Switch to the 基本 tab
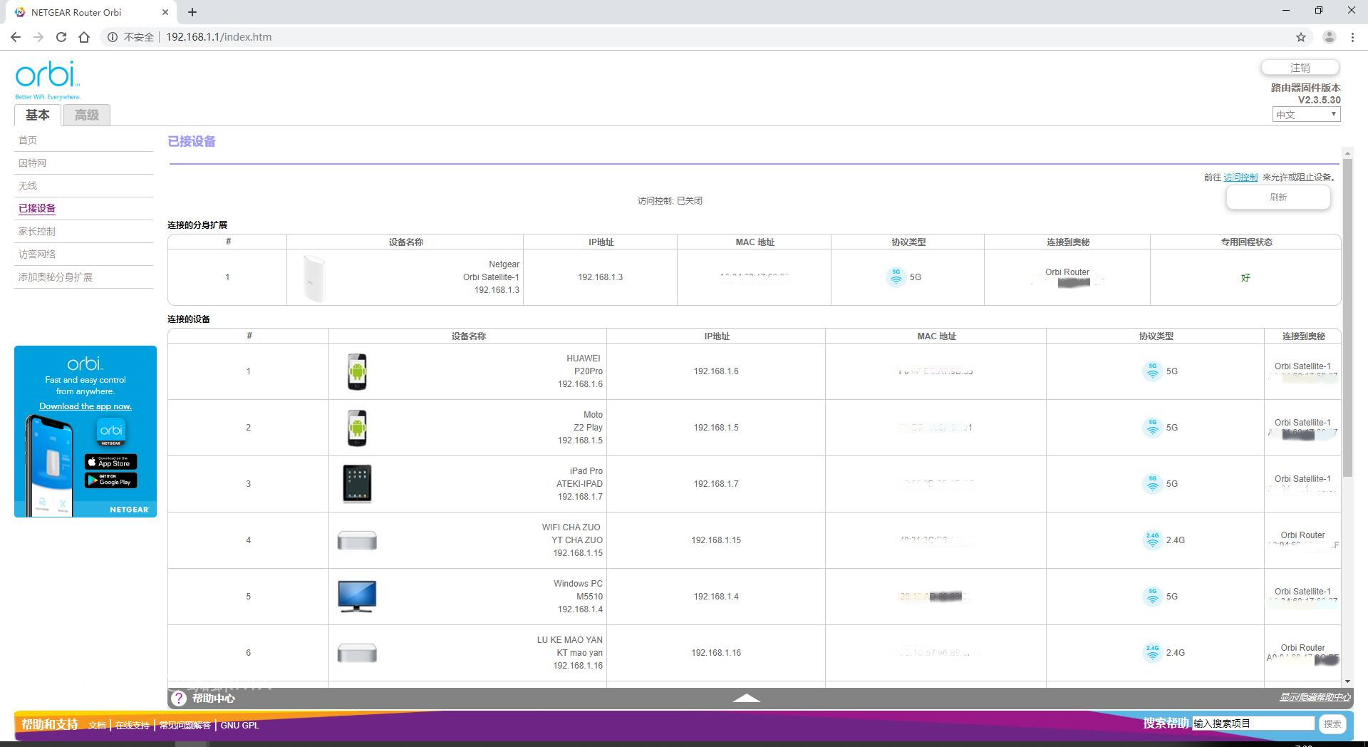 click(38, 115)
